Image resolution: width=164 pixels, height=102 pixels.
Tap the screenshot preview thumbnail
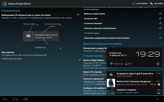coord(111,91)
